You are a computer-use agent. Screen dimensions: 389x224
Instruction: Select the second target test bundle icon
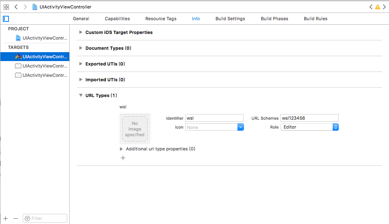18,66
